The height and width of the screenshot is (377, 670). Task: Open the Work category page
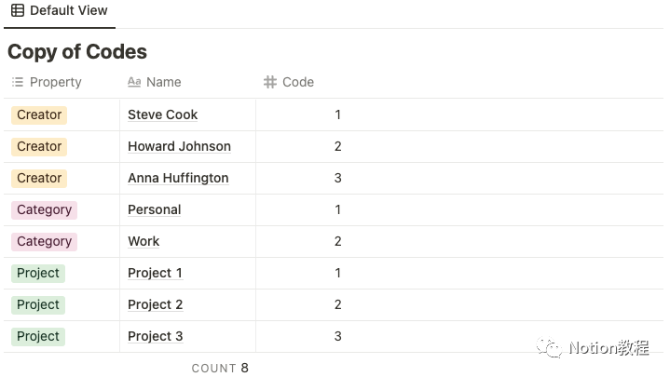click(x=144, y=241)
